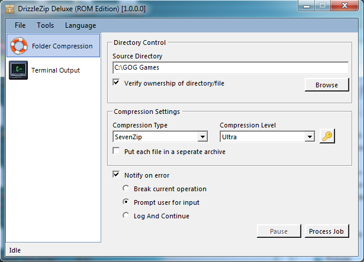Toggle the Notify on error checkbox
Viewport: 364px width, 262px height.
pos(117,174)
